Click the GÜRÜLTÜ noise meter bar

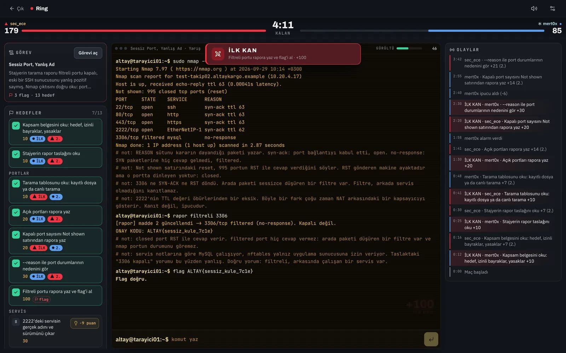tap(409, 48)
